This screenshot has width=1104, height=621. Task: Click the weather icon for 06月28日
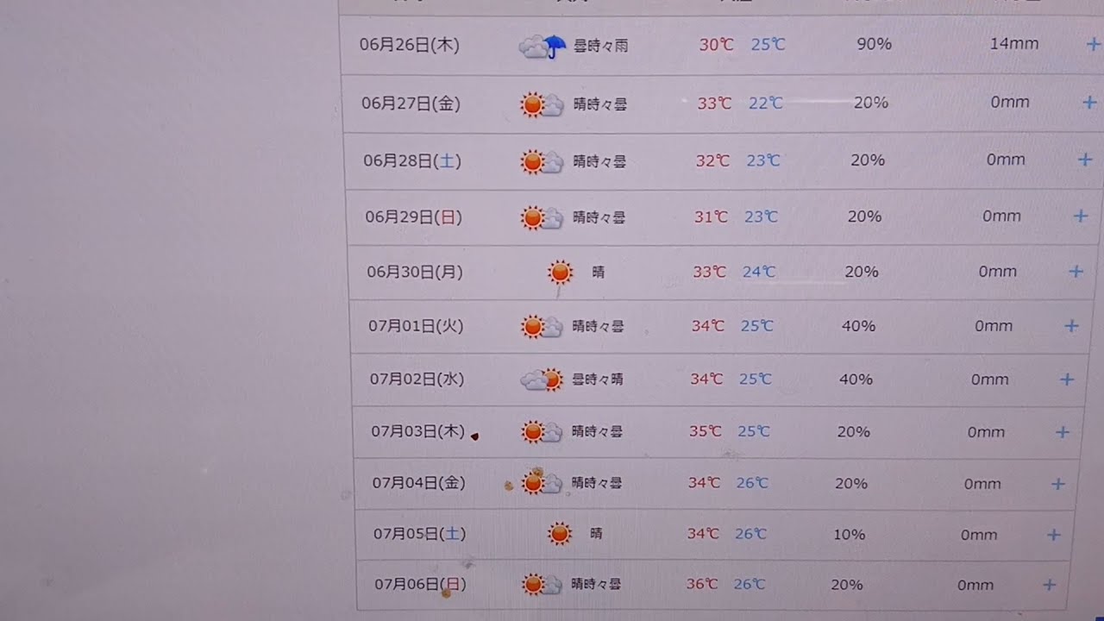(542, 161)
